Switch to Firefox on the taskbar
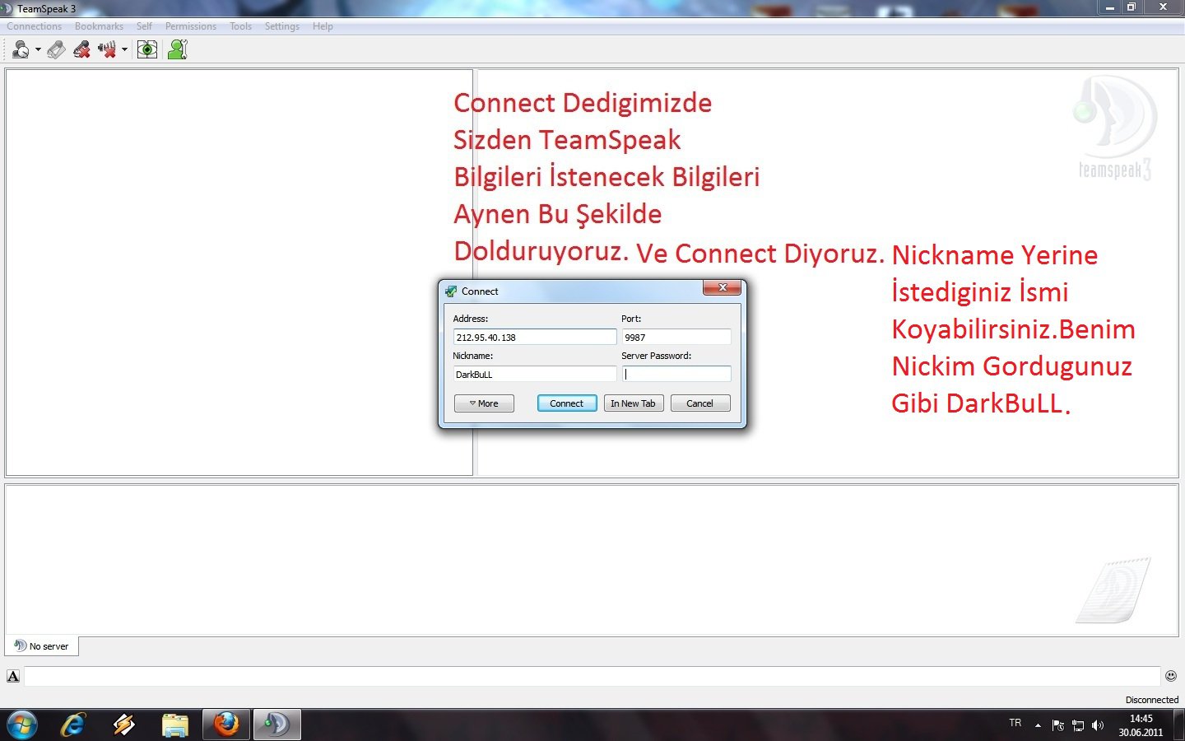Viewport: 1185px width, 741px height. point(226,725)
